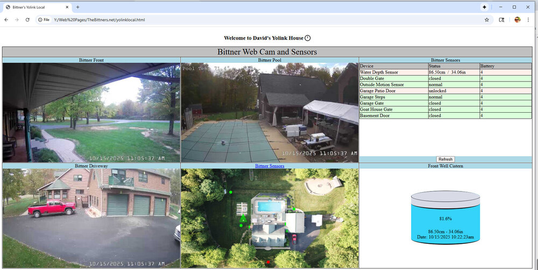Viewport: 538px width, 270px height.
Task: Click the browser back arrow
Action: point(6,20)
